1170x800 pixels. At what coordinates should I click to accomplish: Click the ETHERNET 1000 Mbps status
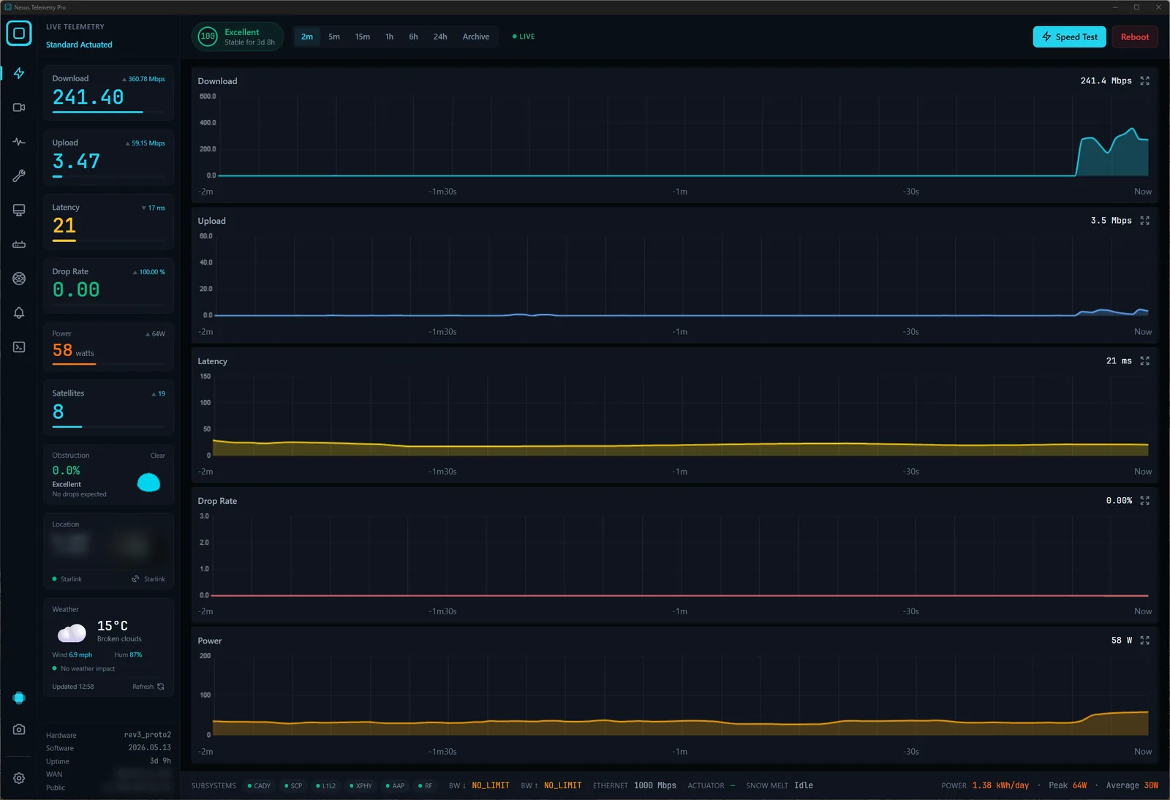click(x=635, y=785)
